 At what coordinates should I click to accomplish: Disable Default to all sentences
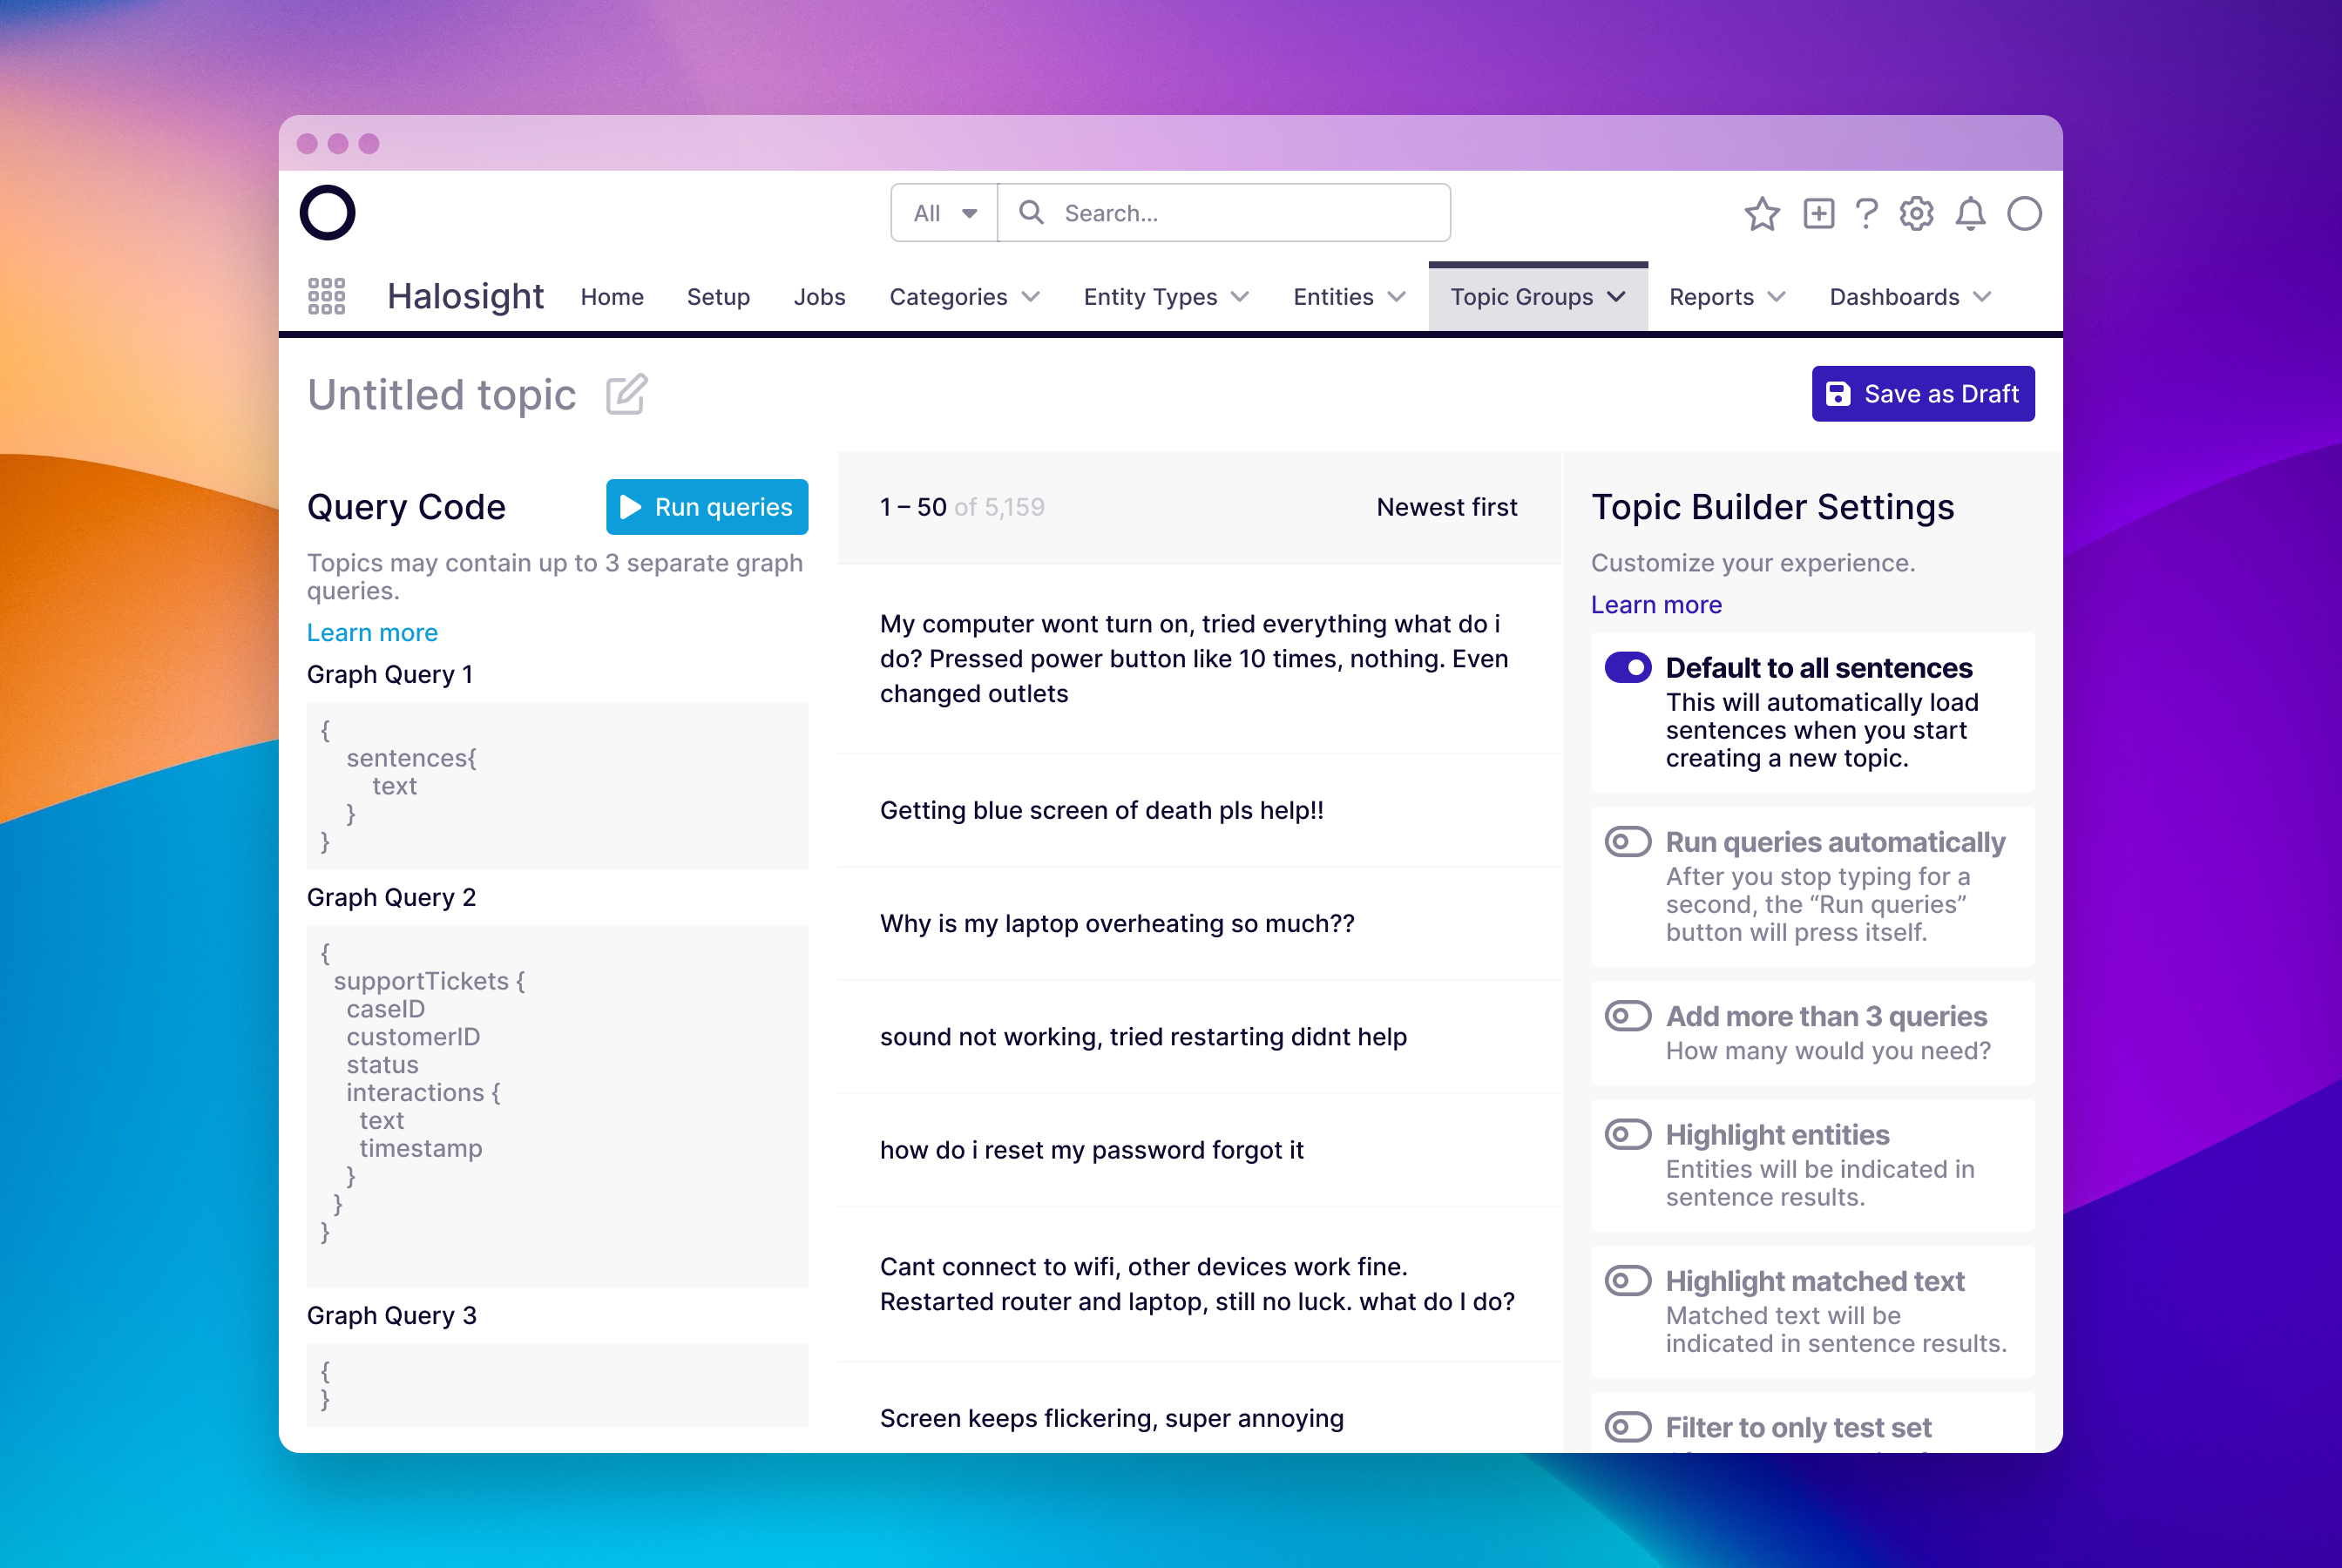tap(1627, 668)
